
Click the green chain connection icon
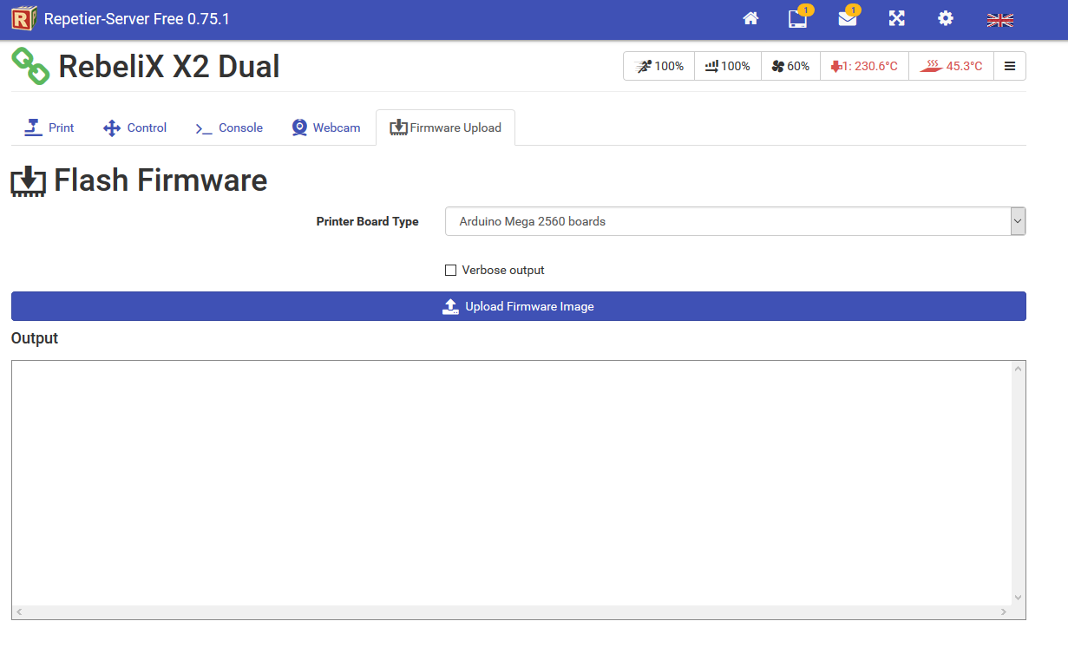pyautogui.click(x=30, y=67)
